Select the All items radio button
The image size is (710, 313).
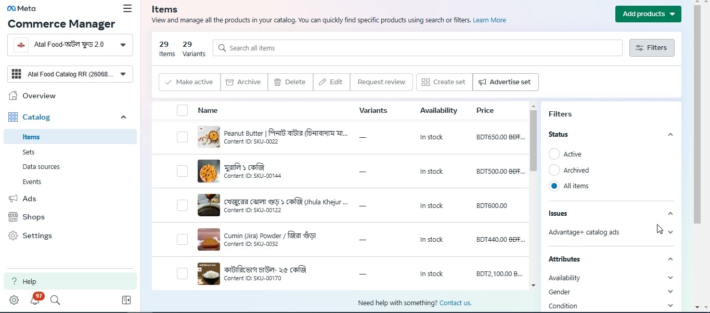pyautogui.click(x=554, y=186)
